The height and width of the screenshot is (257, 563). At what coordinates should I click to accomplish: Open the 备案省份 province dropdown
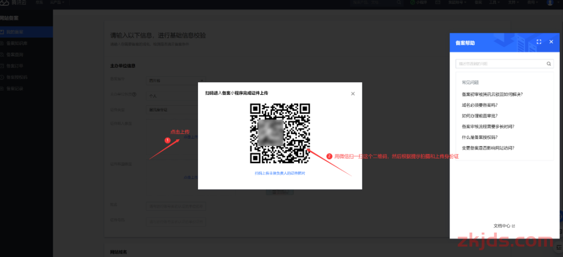pos(176,81)
